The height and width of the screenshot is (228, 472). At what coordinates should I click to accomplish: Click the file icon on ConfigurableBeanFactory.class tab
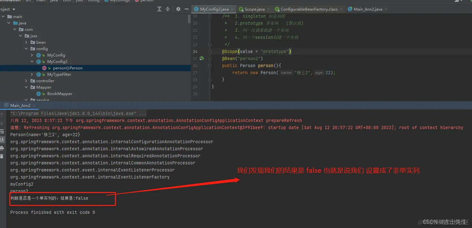coord(277,9)
